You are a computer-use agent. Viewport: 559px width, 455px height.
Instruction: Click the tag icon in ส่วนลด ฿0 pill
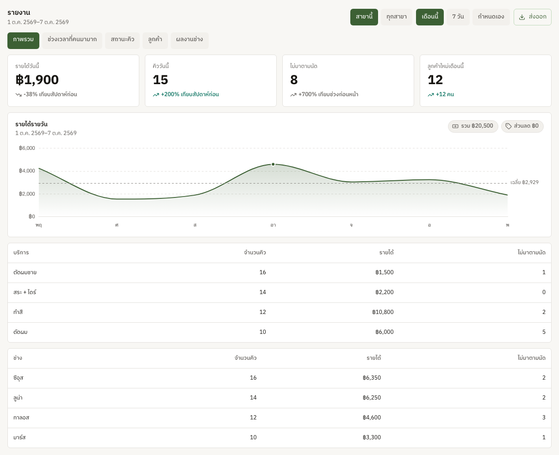coord(509,126)
